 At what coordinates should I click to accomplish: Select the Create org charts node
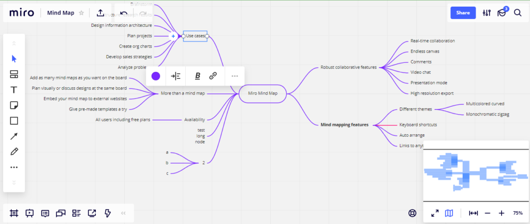(136, 46)
